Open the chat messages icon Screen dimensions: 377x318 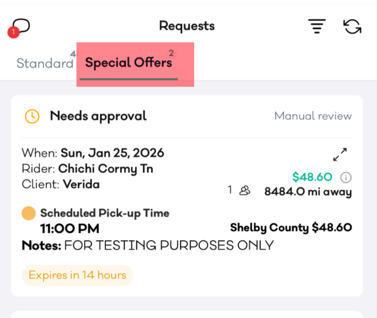[x=21, y=26]
